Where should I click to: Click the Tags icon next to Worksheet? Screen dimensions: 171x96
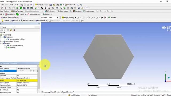tap(81, 5)
